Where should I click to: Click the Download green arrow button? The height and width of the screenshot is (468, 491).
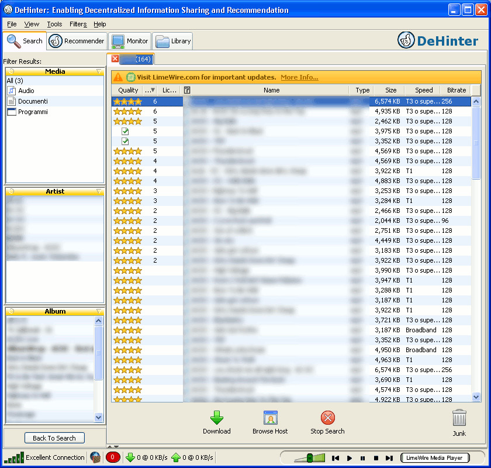[217, 422]
